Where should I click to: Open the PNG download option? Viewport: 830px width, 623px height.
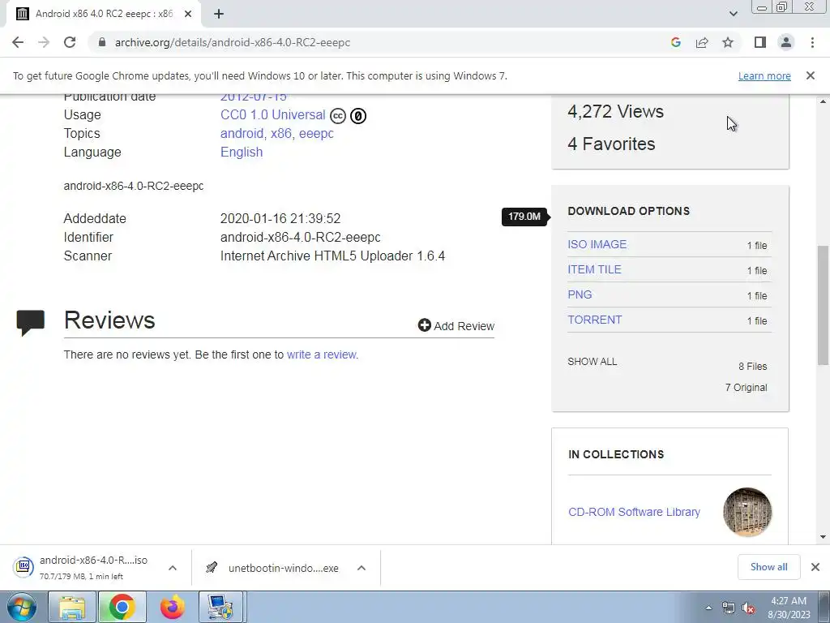tap(580, 294)
